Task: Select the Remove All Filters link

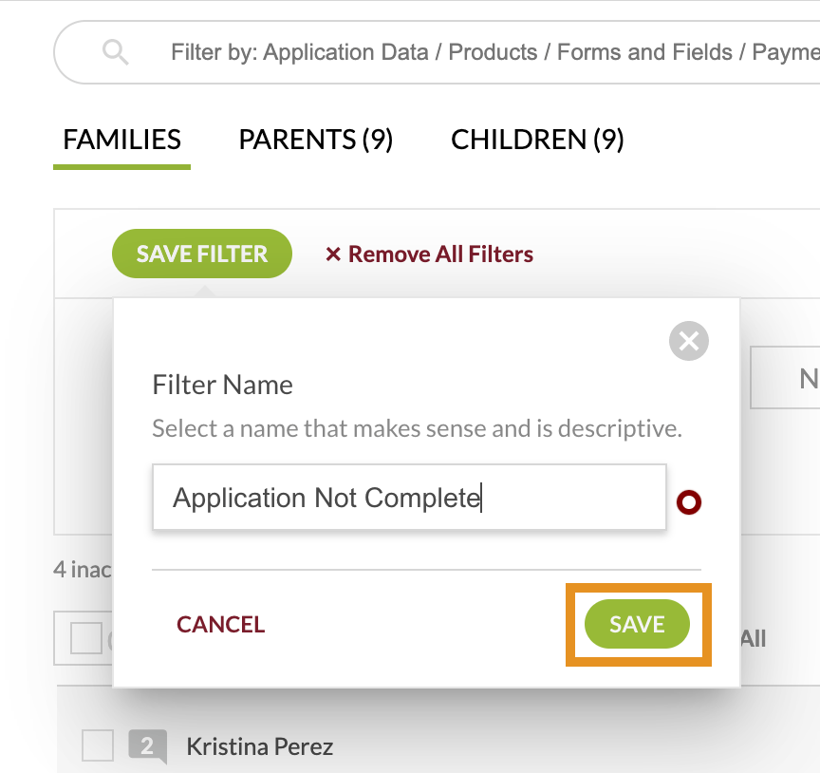Action: pyautogui.click(x=440, y=255)
